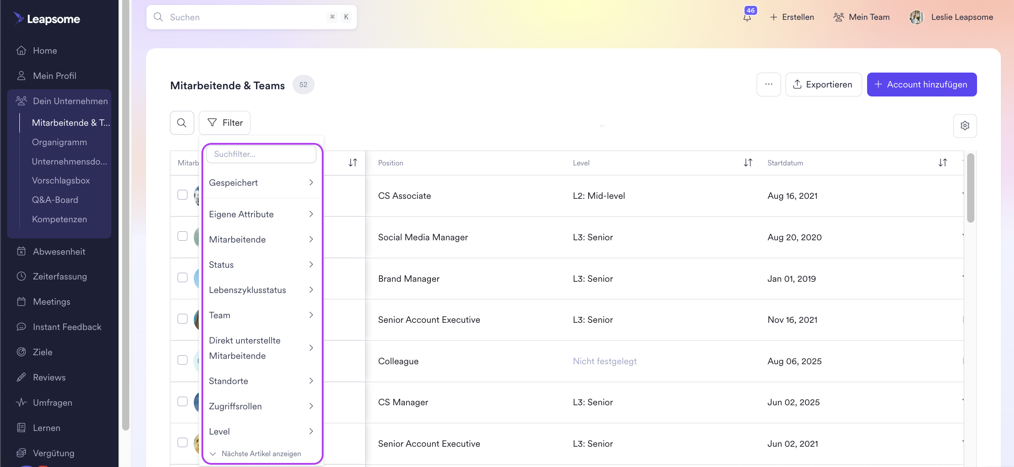1014x467 pixels.
Task: Show more filters via Nächste Artikel anzeigen
Action: [x=261, y=453]
